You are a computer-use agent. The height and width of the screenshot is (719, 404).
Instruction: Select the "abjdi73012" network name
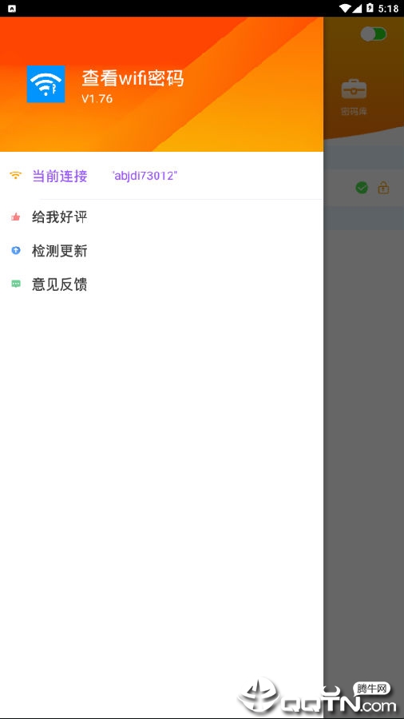tap(145, 175)
